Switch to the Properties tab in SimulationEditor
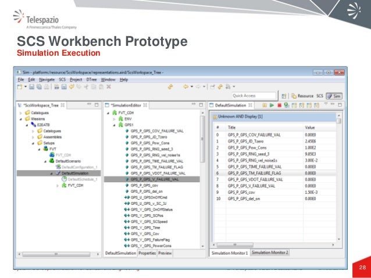The image size is (371, 278). [147, 253]
